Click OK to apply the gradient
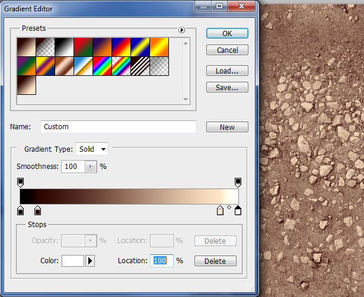This screenshot has width=364, height=297. tap(227, 33)
